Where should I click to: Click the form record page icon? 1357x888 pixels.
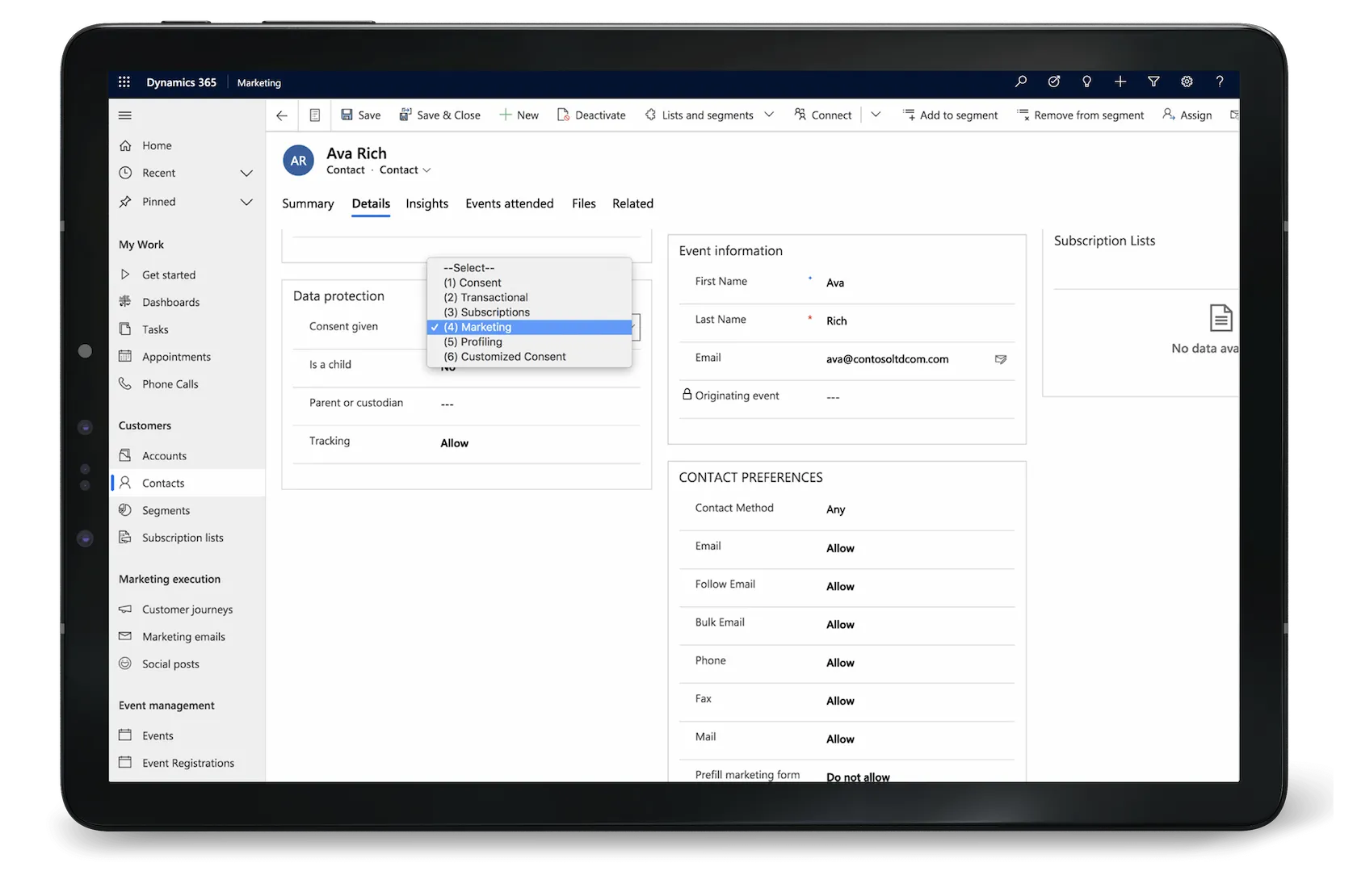tap(315, 115)
